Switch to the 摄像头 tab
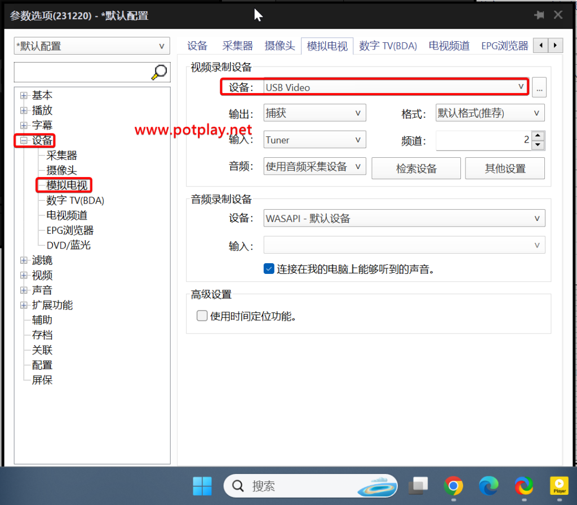The image size is (577, 505). pos(279,46)
